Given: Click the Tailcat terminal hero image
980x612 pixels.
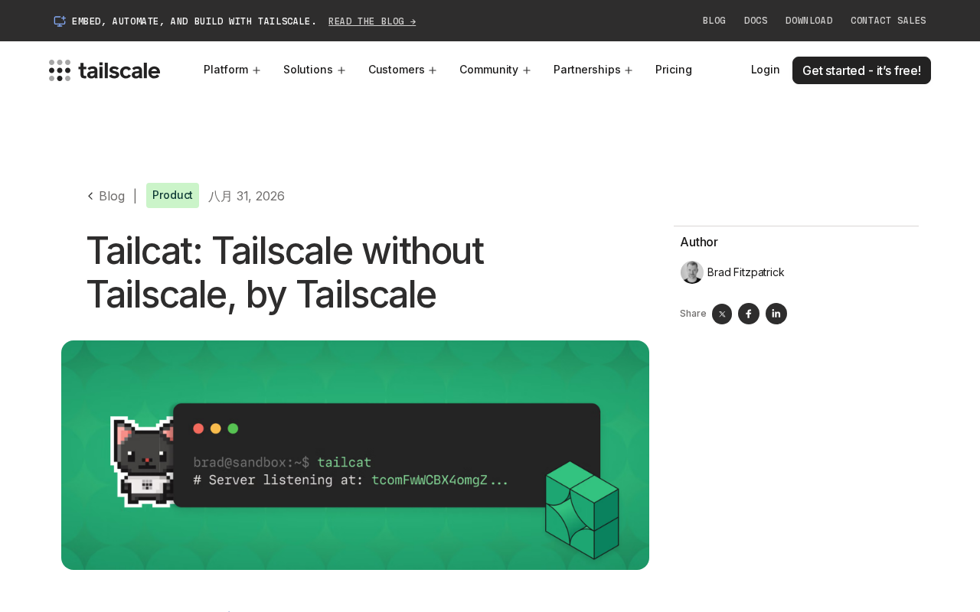Looking at the screenshot, I should coord(355,455).
